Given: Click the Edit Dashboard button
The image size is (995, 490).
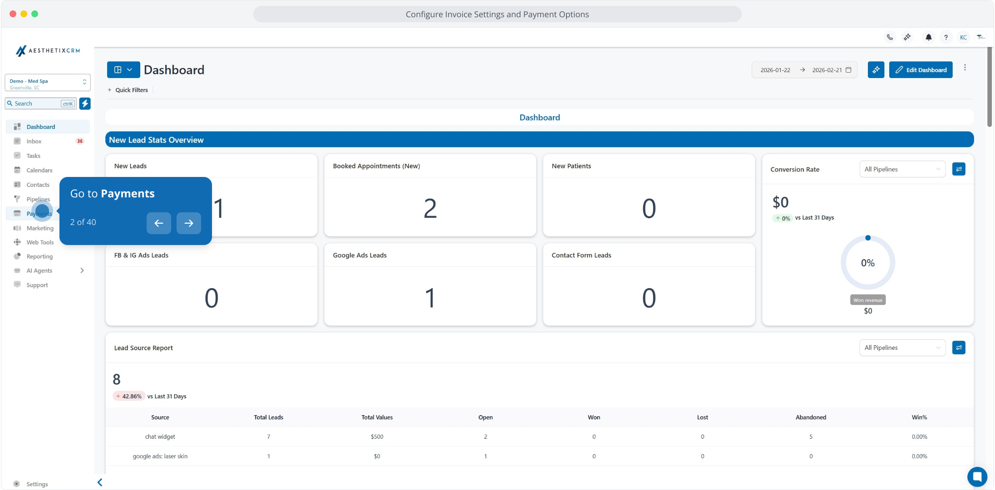Looking at the screenshot, I should click(x=921, y=70).
